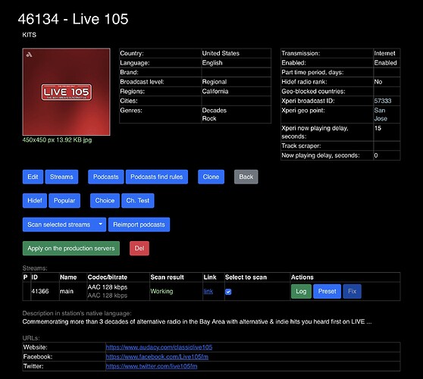The width and height of the screenshot is (423, 379).
Task: Open the Podcasts section
Action: point(106,177)
